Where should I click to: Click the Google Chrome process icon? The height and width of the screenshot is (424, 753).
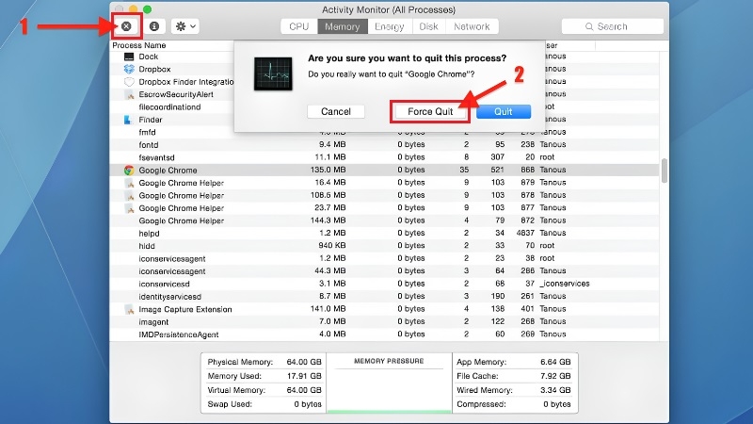coord(129,171)
